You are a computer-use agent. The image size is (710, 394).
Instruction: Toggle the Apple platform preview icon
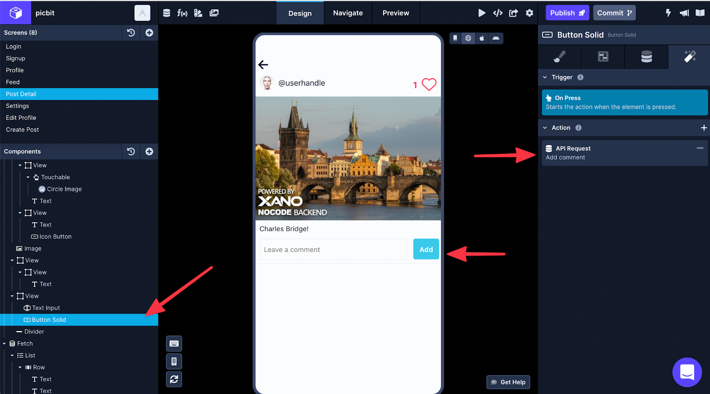[x=482, y=38]
